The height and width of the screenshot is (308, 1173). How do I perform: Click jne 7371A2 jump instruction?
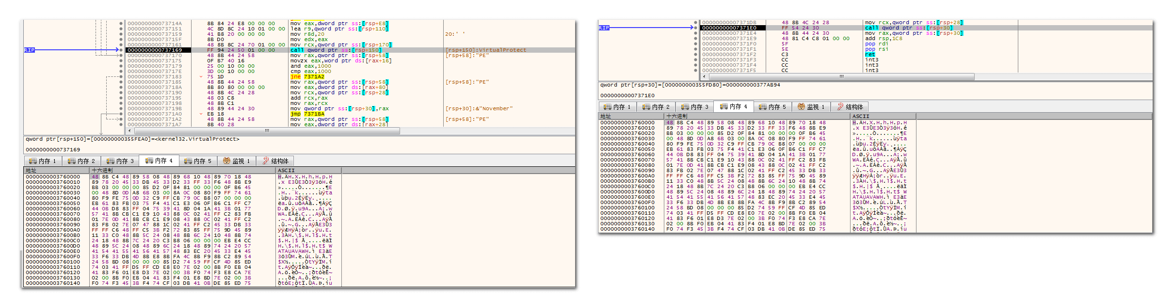[307, 76]
